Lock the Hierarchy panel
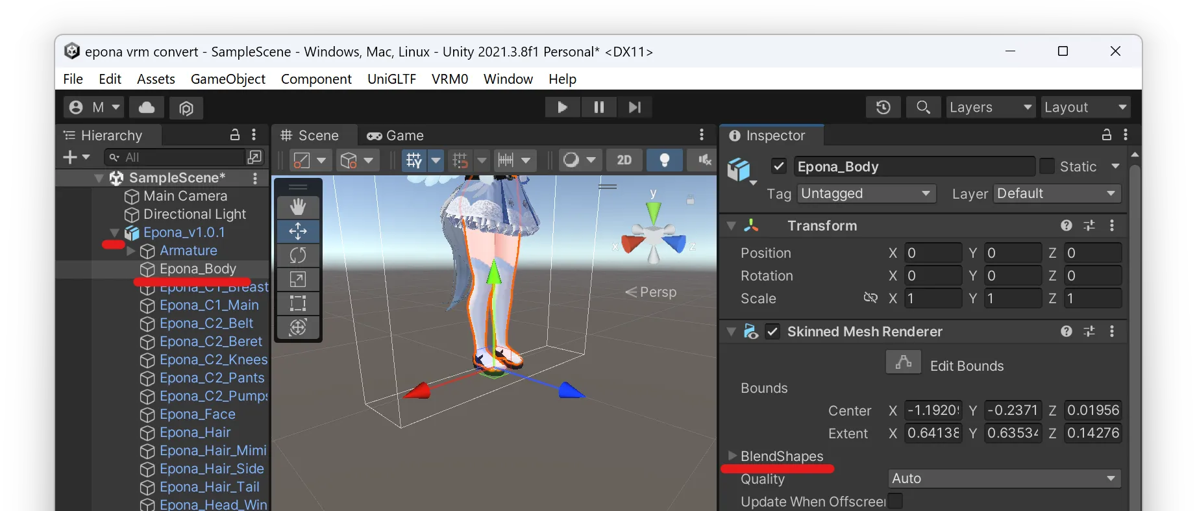This screenshot has width=1197, height=511. coord(235,135)
